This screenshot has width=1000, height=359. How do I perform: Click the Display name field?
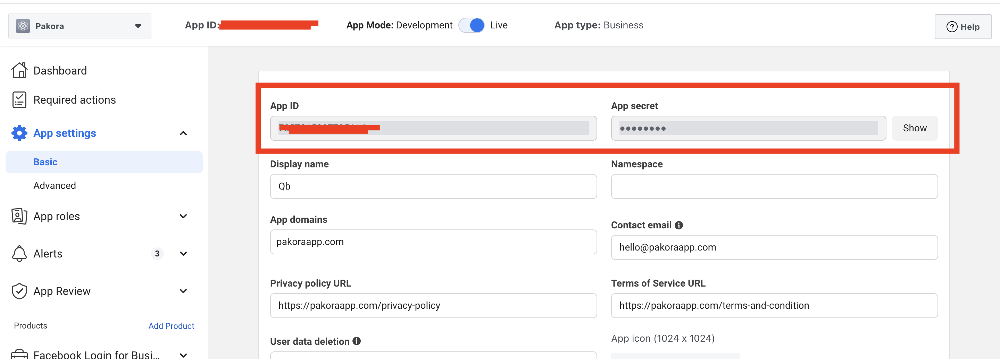click(x=433, y=186)
